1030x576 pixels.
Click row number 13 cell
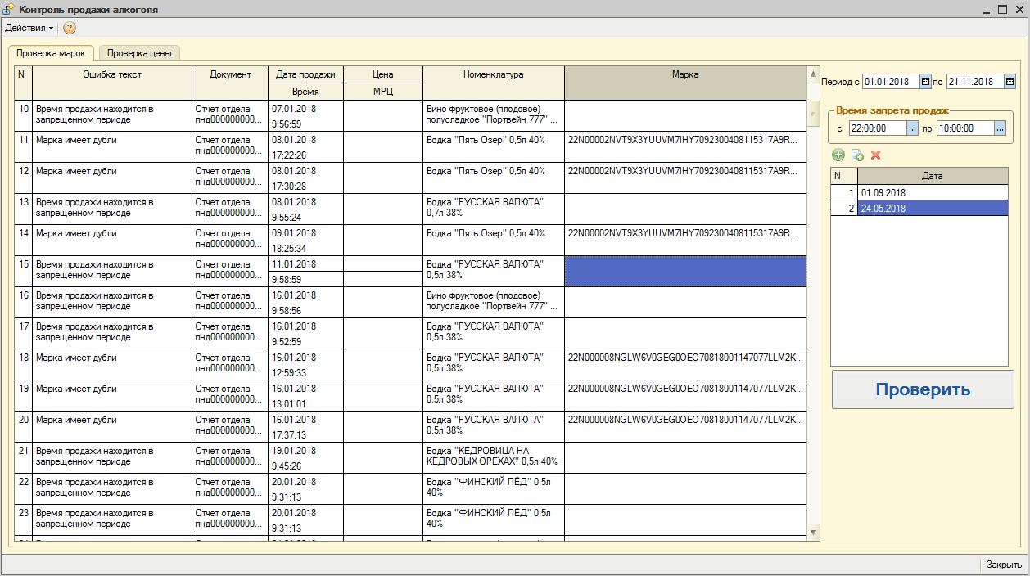[24, 209]
